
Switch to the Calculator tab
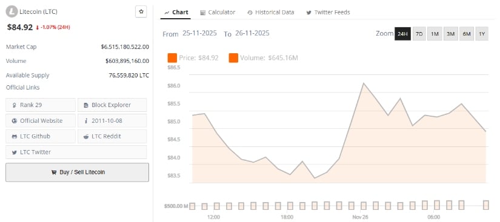[218, 13]
